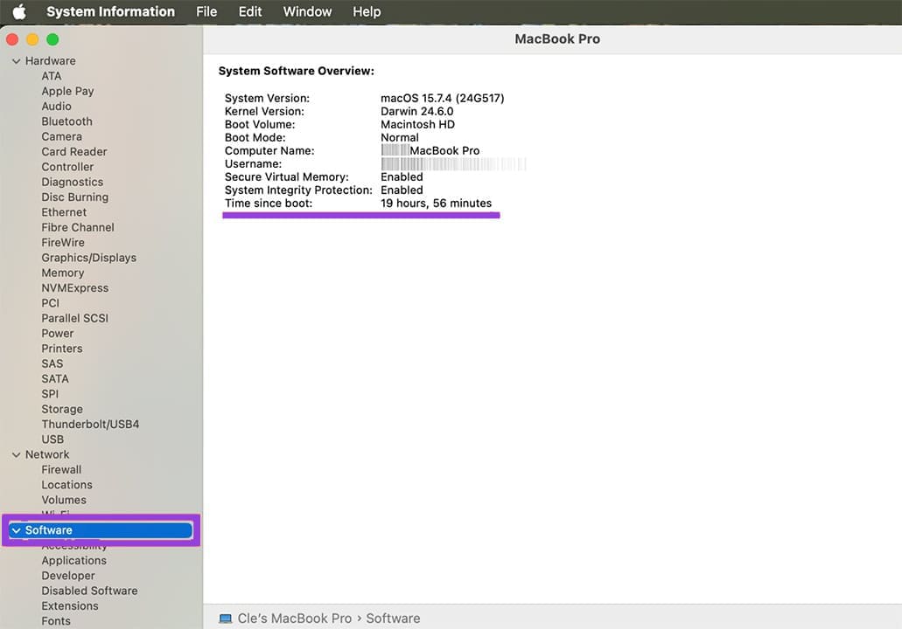Click the laptop icon in the path bar
Viewport: 902px width, 629px height.
coord(226,619)
